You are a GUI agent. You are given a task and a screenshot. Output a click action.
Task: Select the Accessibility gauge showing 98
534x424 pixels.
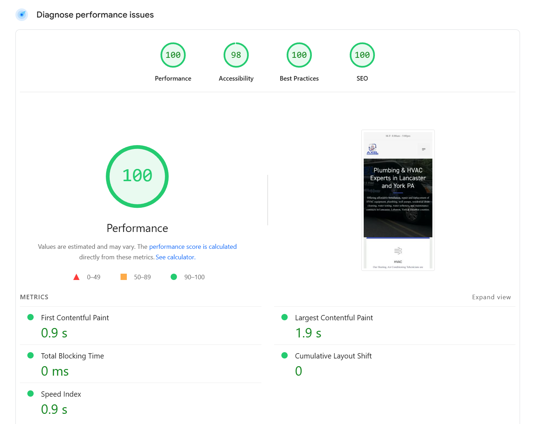tap(236, 55)
